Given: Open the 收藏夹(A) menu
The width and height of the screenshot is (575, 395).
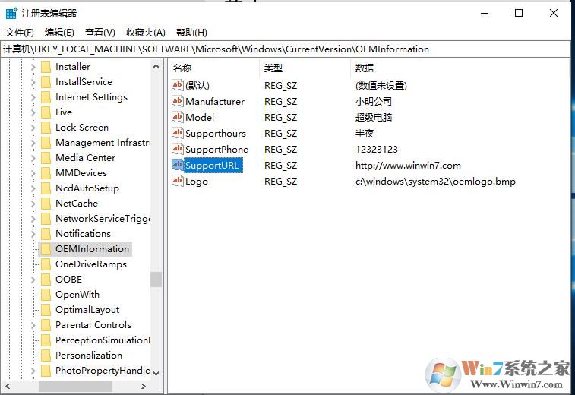Looking at the screenshot, I should pos(146,33).
